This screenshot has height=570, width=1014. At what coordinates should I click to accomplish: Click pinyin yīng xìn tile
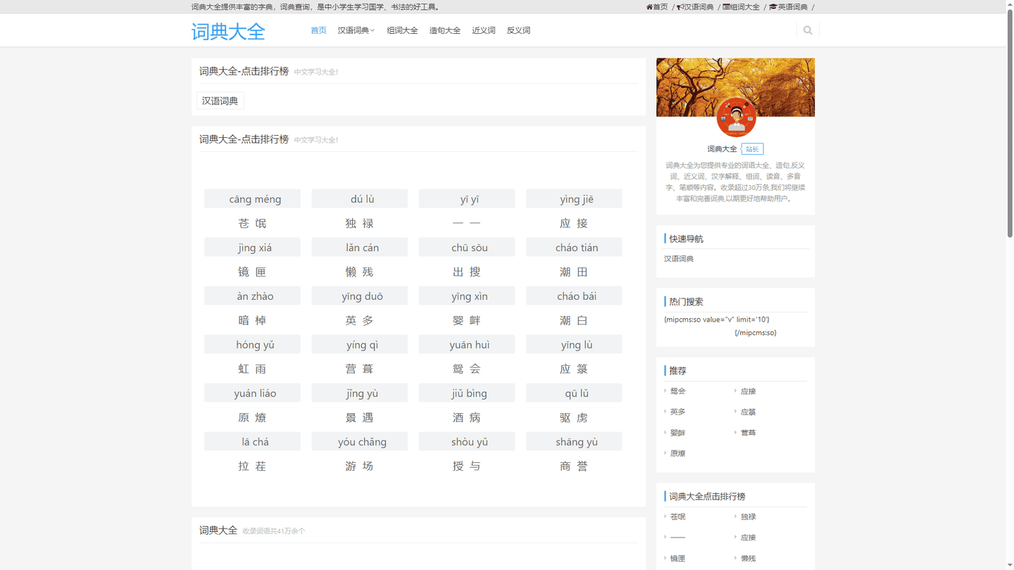(x=466, y=296)
